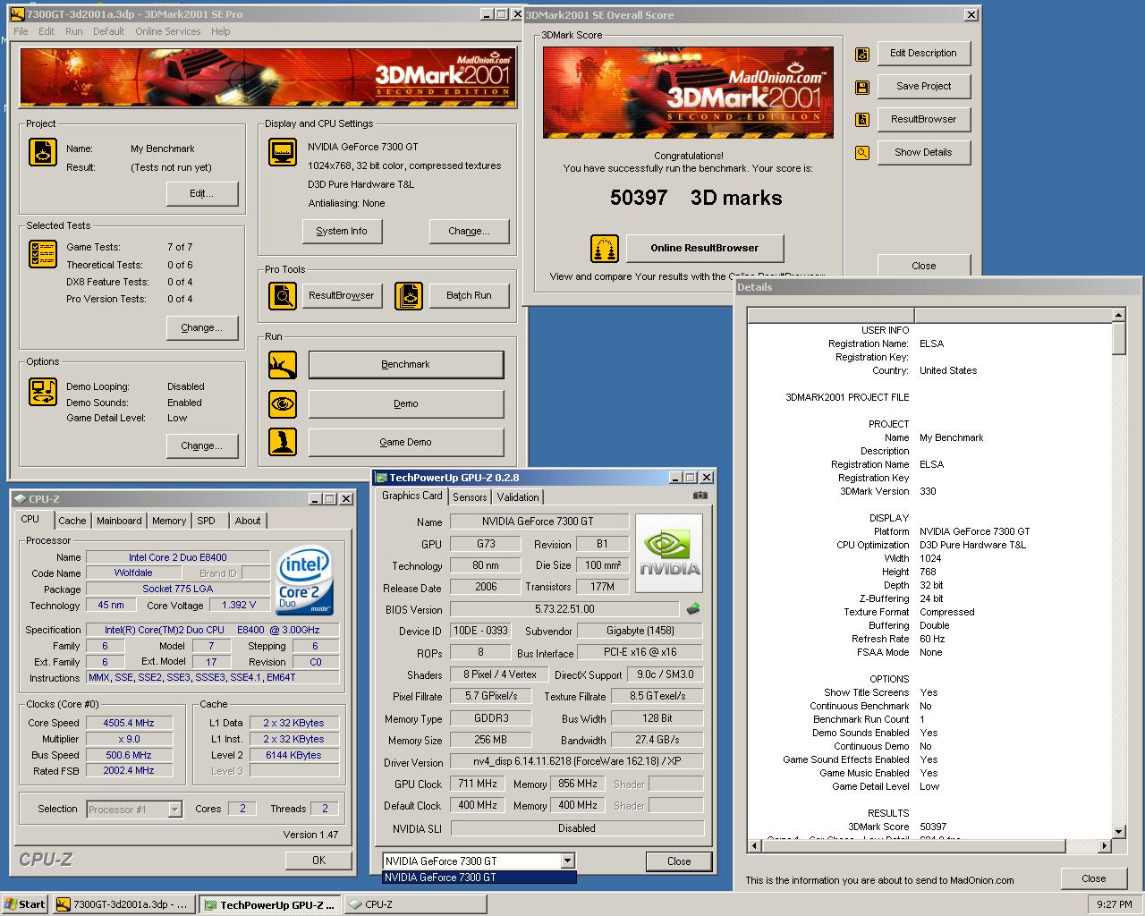The height and width of the screenshot is (916, 1145).
Task: Switch to the Memory tab in CPU-Z
Action: [169, 521]
